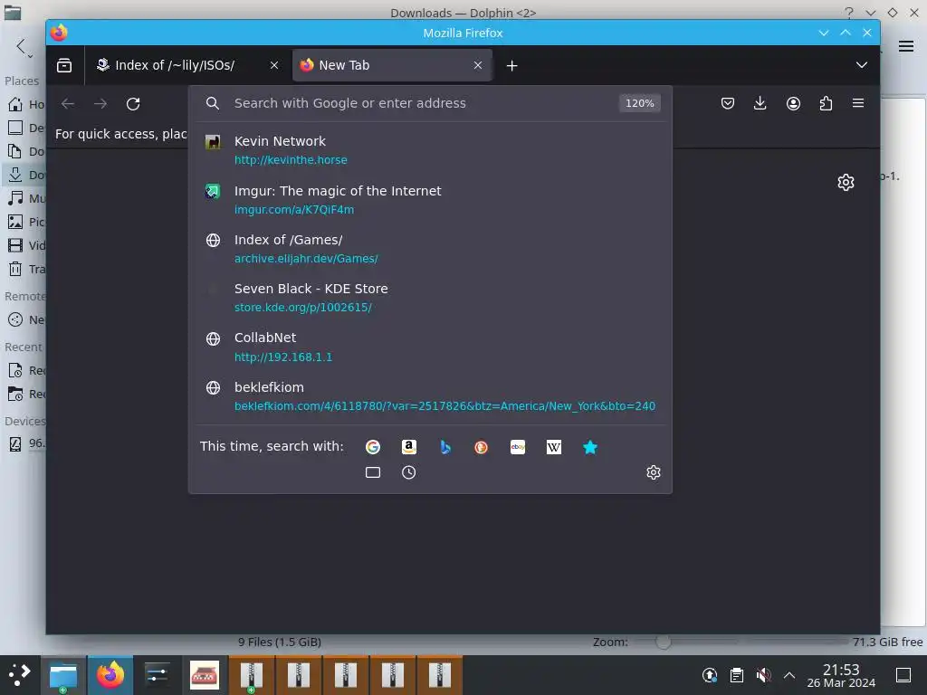Open Videos place in Dolphin sidebar
927x695 pixels.
click(x=24, y=245)
